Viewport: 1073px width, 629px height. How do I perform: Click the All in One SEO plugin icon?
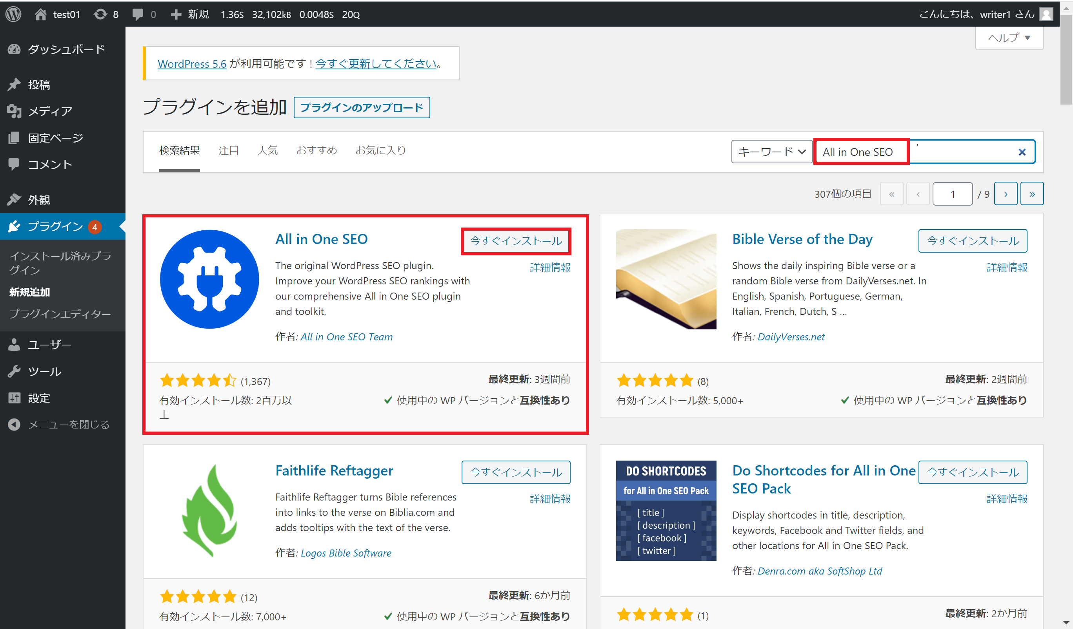209,279
